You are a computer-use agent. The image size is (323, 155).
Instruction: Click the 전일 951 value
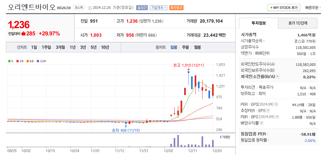(x=94, y=21)
